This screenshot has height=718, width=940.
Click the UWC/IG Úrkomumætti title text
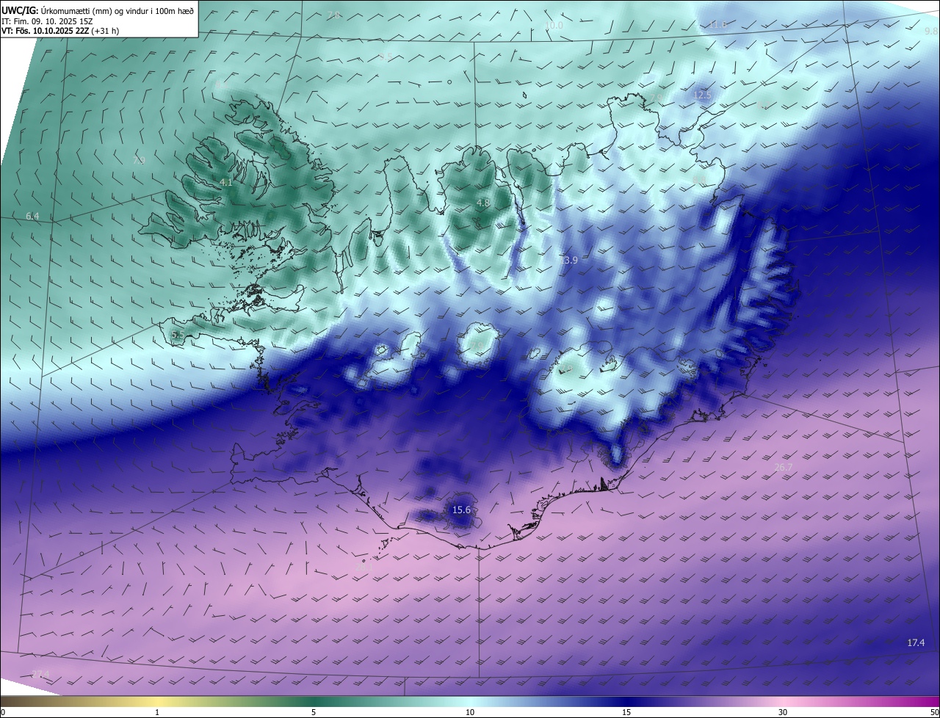point(98,10)
